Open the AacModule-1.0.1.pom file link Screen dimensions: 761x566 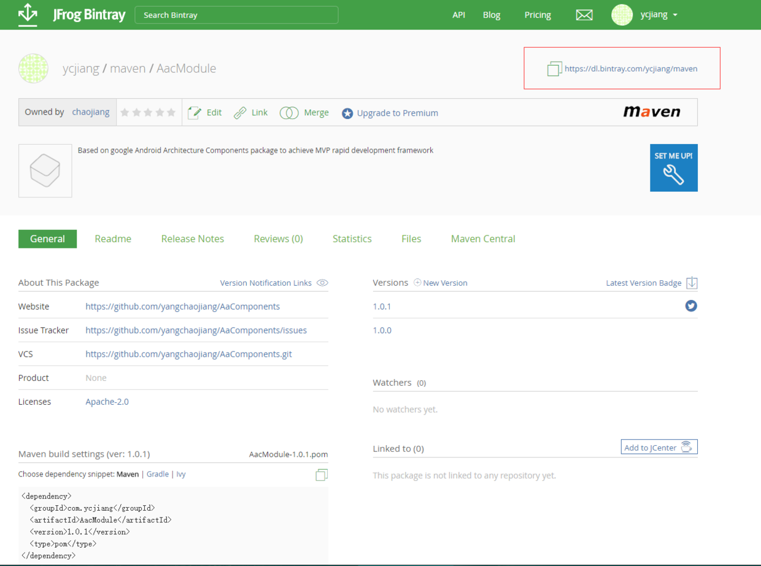288,454
